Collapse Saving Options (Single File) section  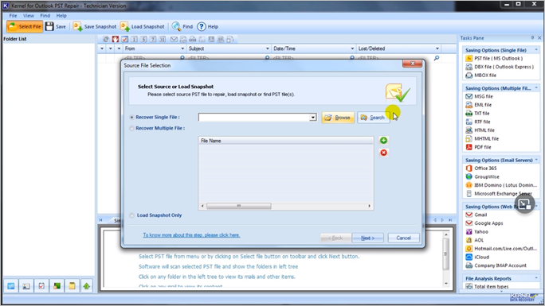(536, 50)
